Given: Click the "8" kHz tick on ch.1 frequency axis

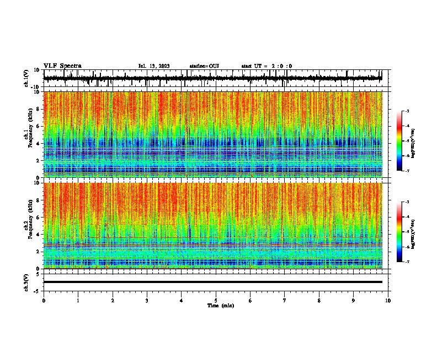Looking at the screenshot, I should tap(38, 109).
